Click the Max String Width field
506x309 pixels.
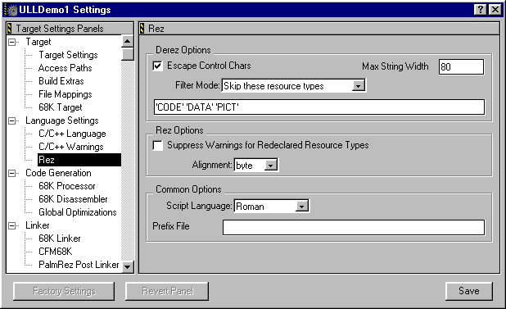461,67
